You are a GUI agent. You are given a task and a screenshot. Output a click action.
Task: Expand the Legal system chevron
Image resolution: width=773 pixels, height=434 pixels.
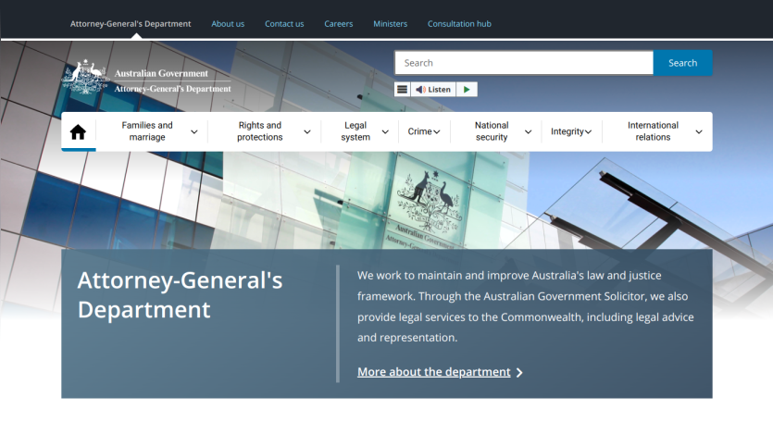pyautogui.click(x=385, y=131)
